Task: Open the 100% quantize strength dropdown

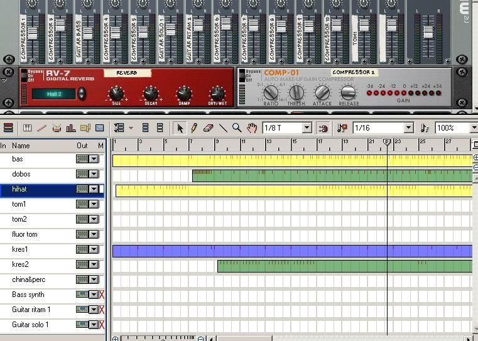Action: point(474,128)
